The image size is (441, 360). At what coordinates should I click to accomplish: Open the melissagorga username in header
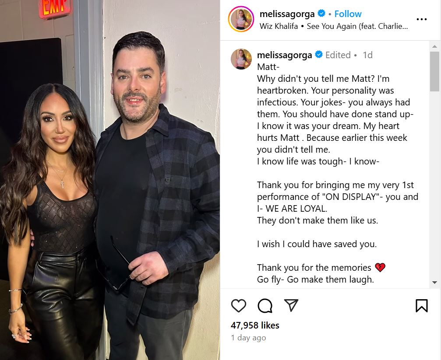click(287, 14)
